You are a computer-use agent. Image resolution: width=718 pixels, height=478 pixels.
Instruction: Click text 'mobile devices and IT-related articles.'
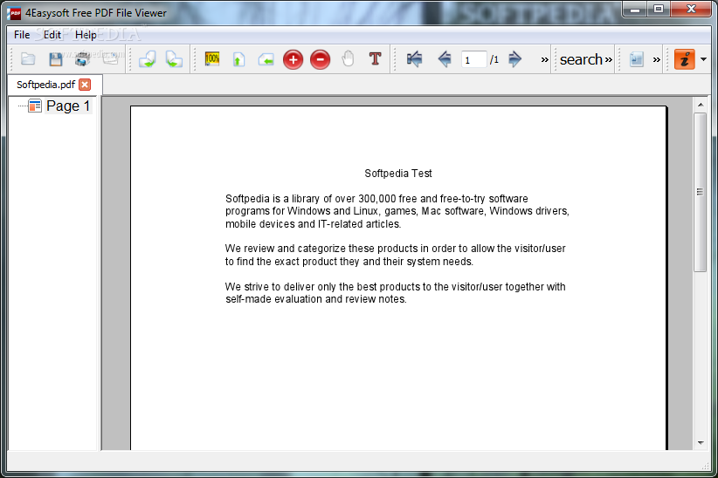click(313, 224)
